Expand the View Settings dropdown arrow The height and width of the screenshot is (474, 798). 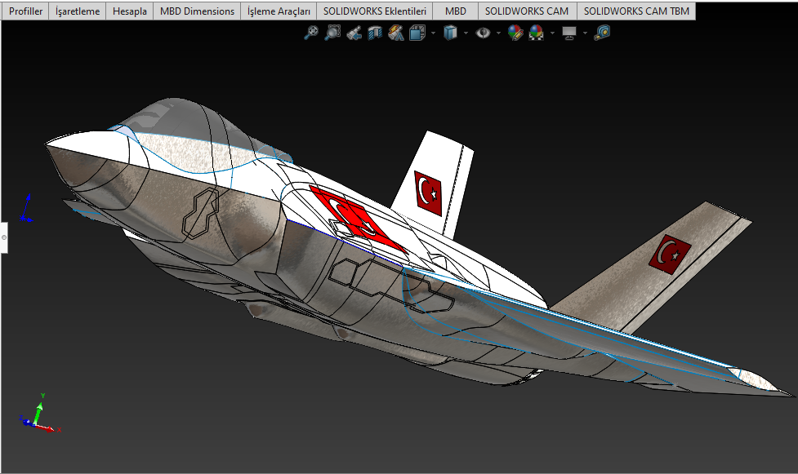pos(585,33)
